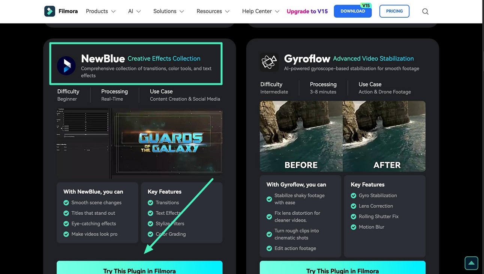Expand the AI menu chevron

pos(138,11)
